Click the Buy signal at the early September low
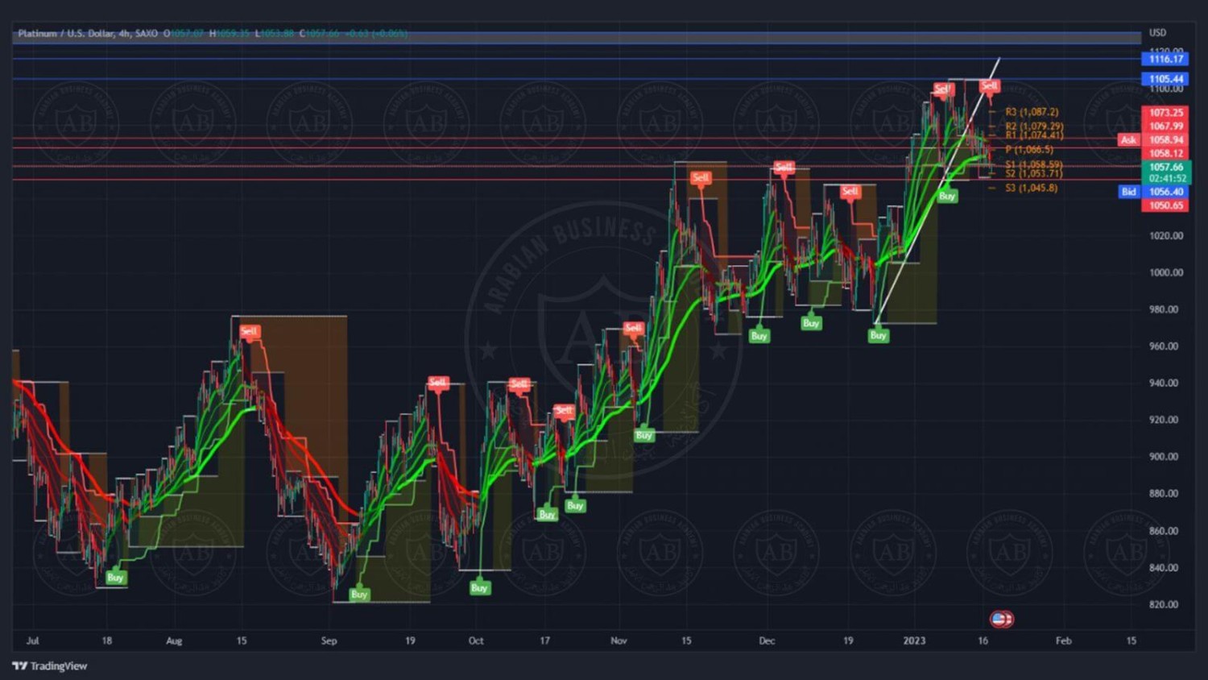Viewport: 1208px width, 680px height. point(359,595)
